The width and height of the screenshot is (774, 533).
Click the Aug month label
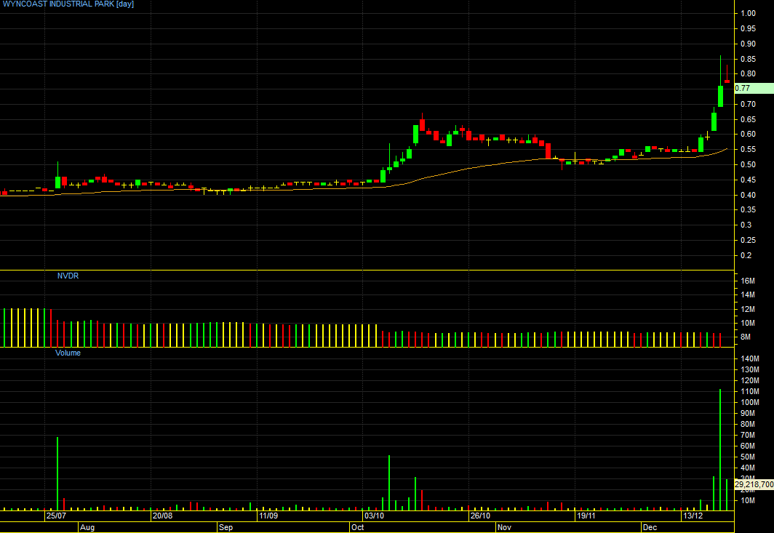pyautogui.click(x=87, y=528)
